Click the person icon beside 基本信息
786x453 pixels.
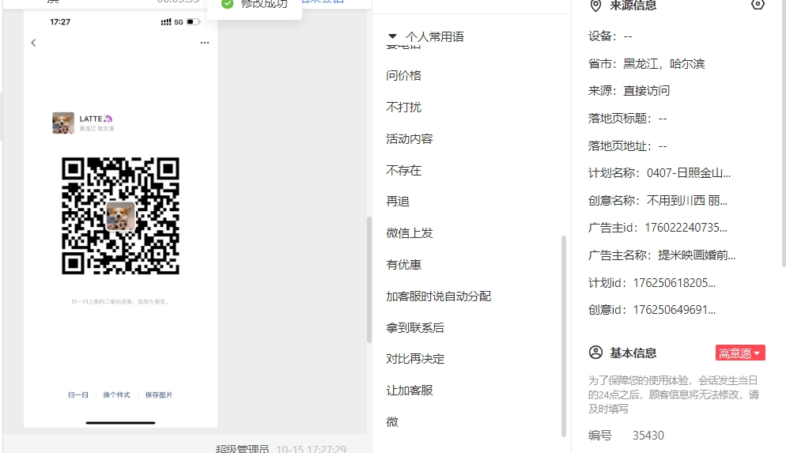(x=595, y=353)
